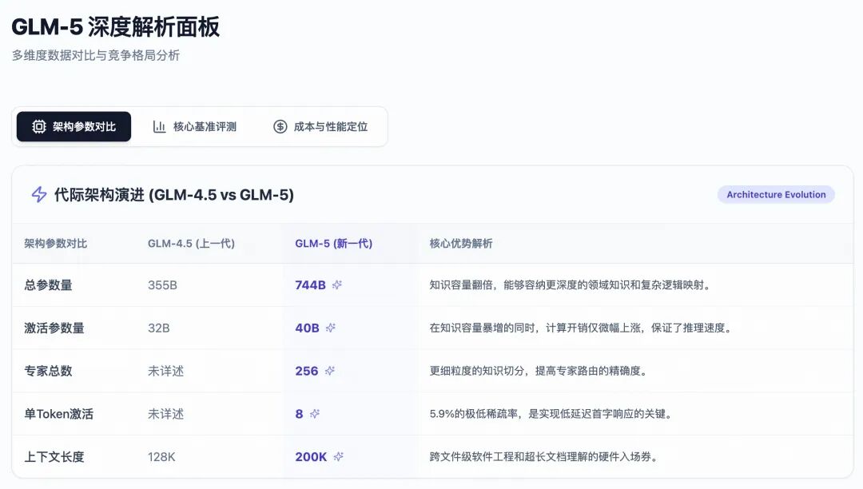Click the chip icon in 架构参数对比 tab
The image size is (863, 489).
[38, 126]
